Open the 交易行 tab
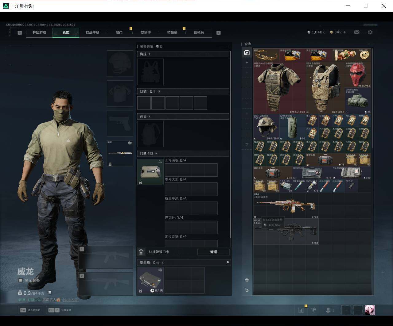 coord(146,33)
